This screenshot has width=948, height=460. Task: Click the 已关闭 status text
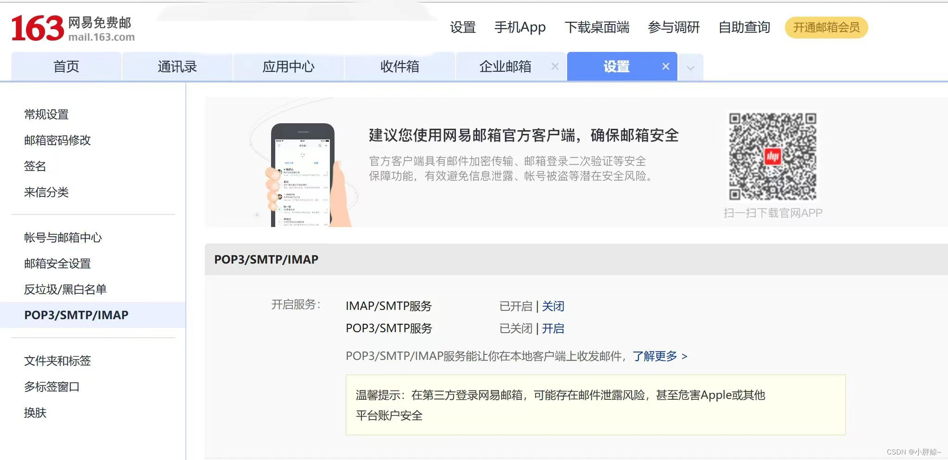tap(516, 328)
